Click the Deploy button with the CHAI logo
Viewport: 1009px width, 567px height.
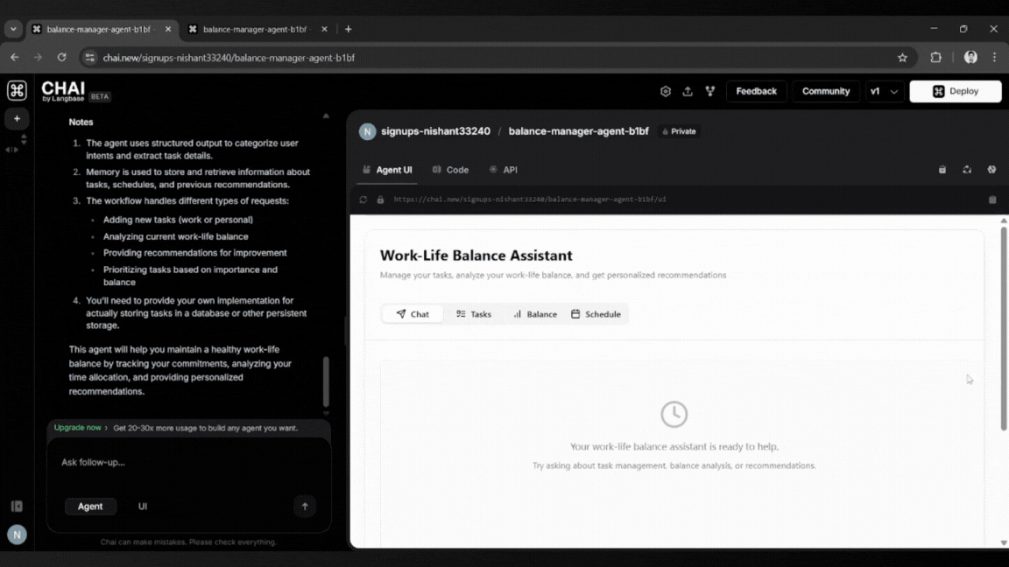pyautogui.click(x=956, y=91)
